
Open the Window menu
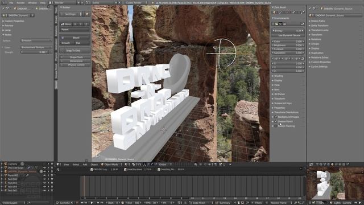[32, 3]
